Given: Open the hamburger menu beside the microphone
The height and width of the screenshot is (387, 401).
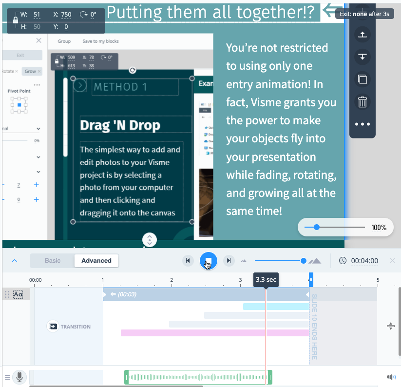Looking at the screenshot, I should [7, 377].
